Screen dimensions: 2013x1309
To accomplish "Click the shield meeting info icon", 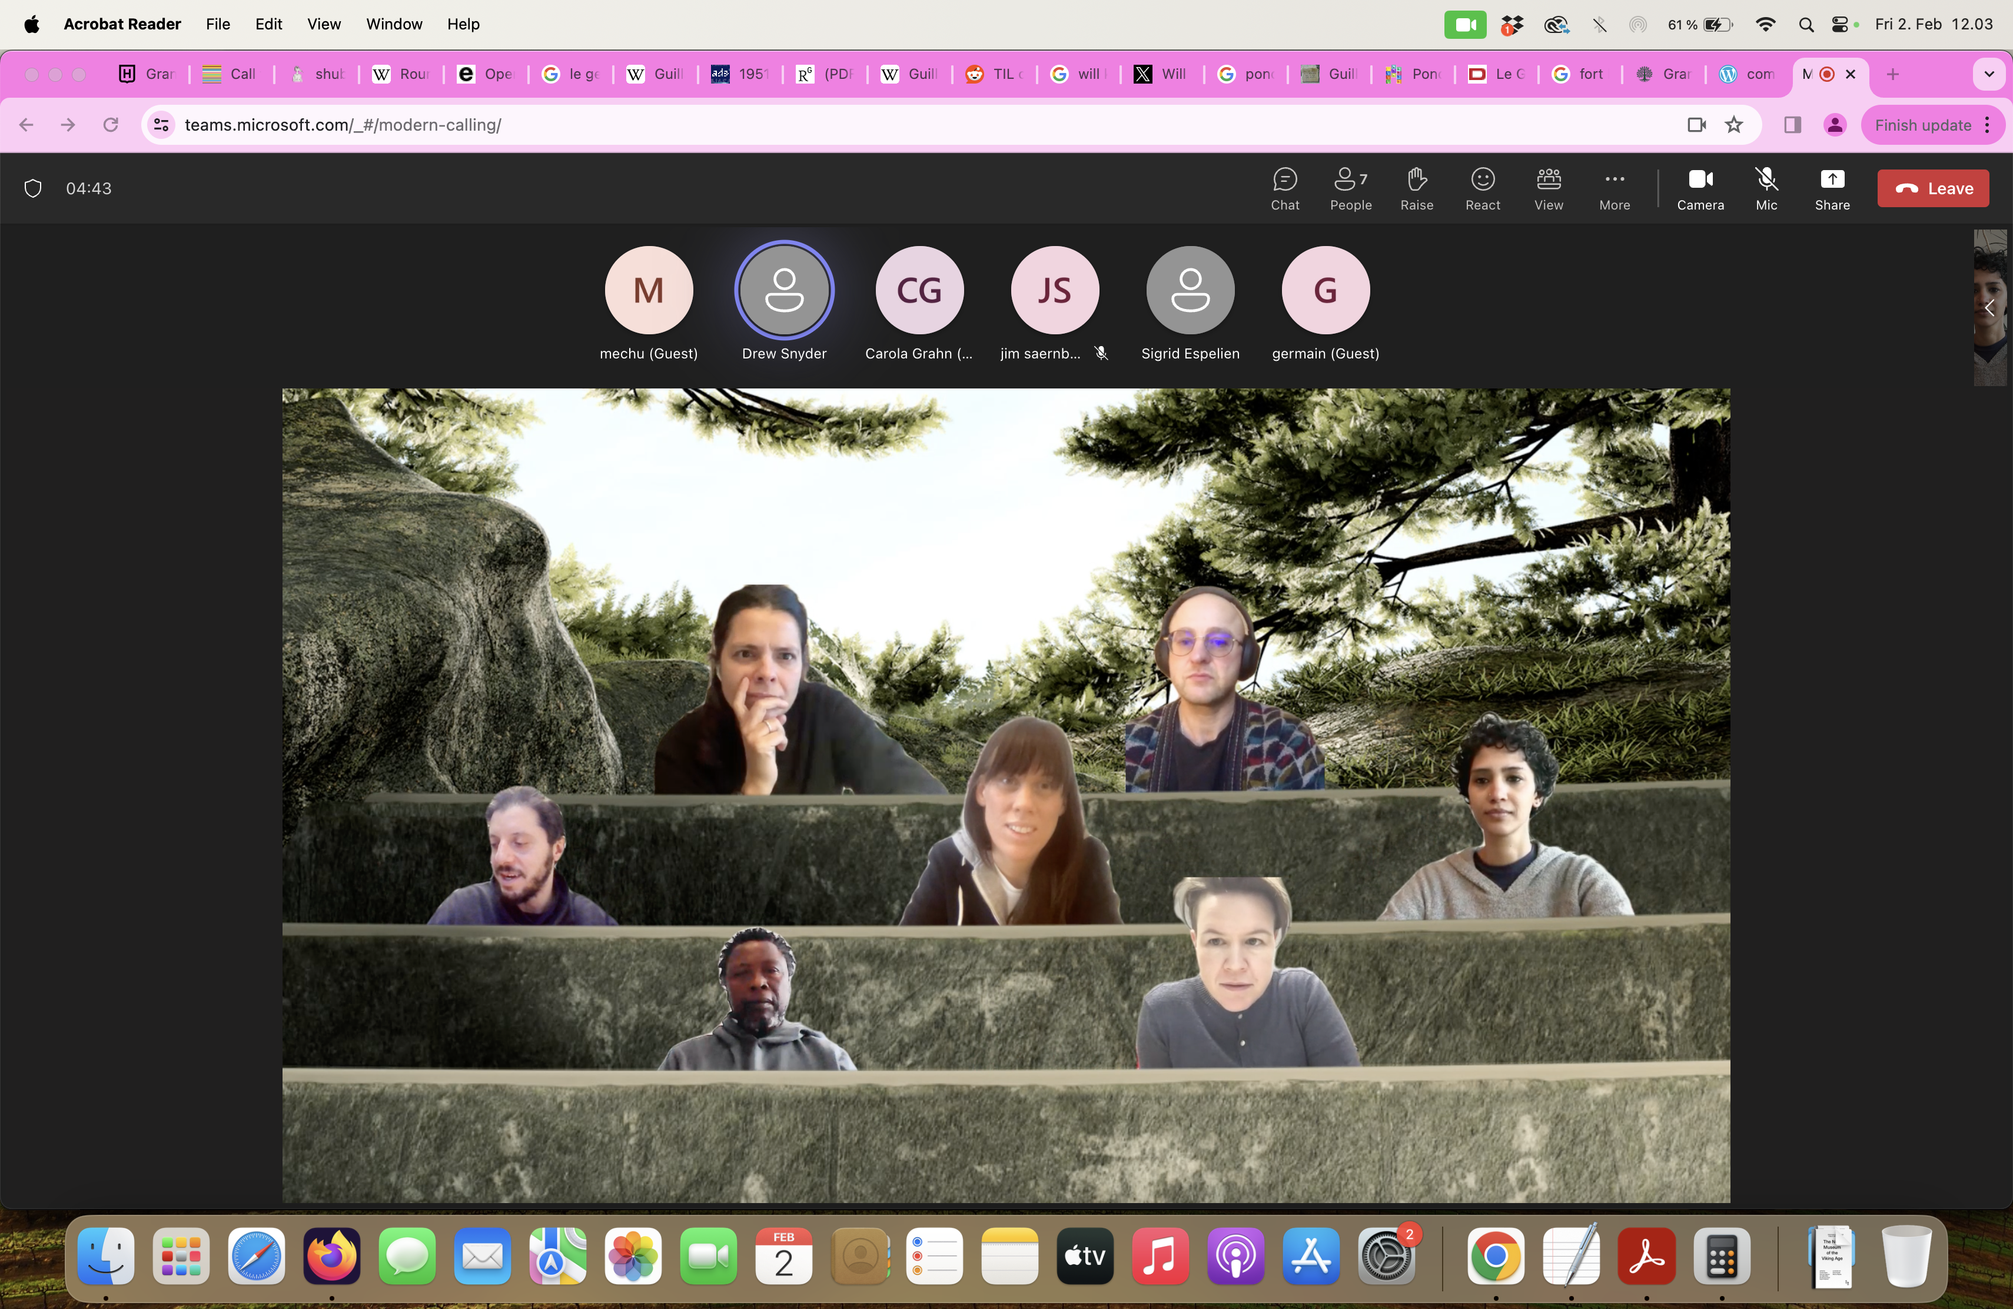I will click(x=33, y=188).
